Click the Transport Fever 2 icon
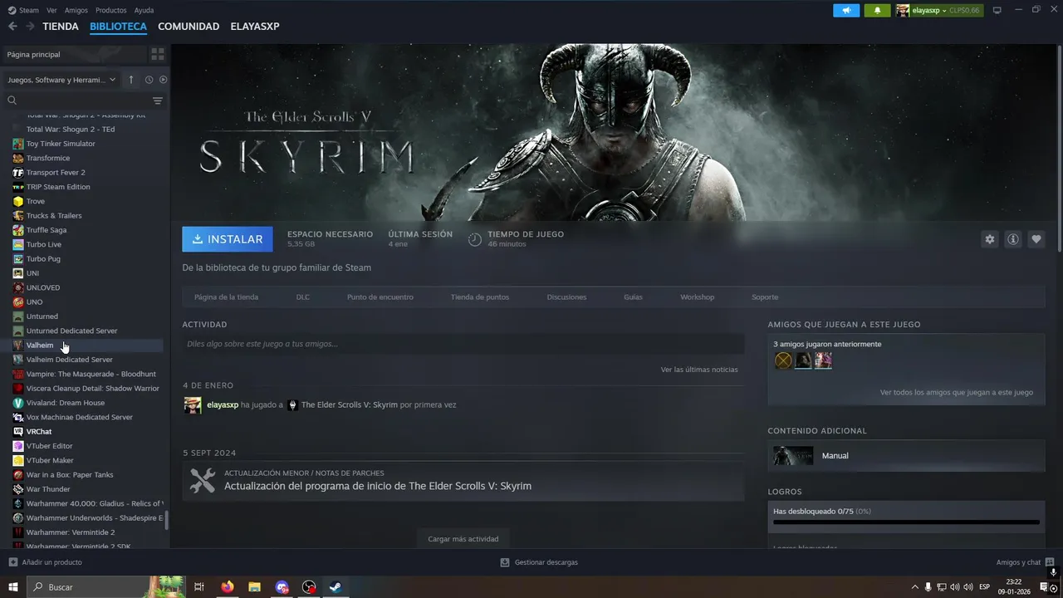The height and width of the screenshot is (598, 1063). tap(18, 172)
